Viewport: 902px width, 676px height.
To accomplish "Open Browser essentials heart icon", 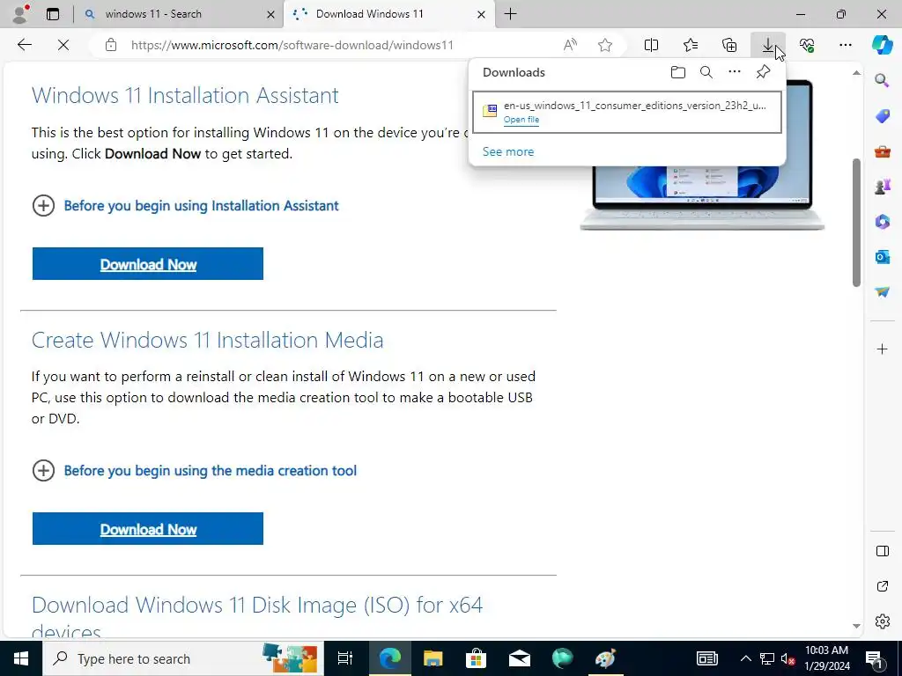I will [x=807, y=45].
